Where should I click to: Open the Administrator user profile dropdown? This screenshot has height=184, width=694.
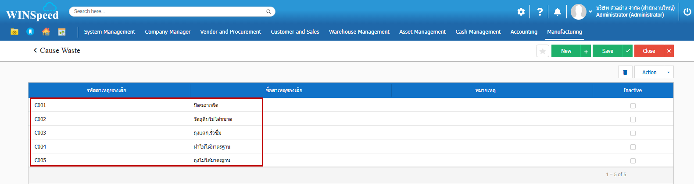[590, 12]
